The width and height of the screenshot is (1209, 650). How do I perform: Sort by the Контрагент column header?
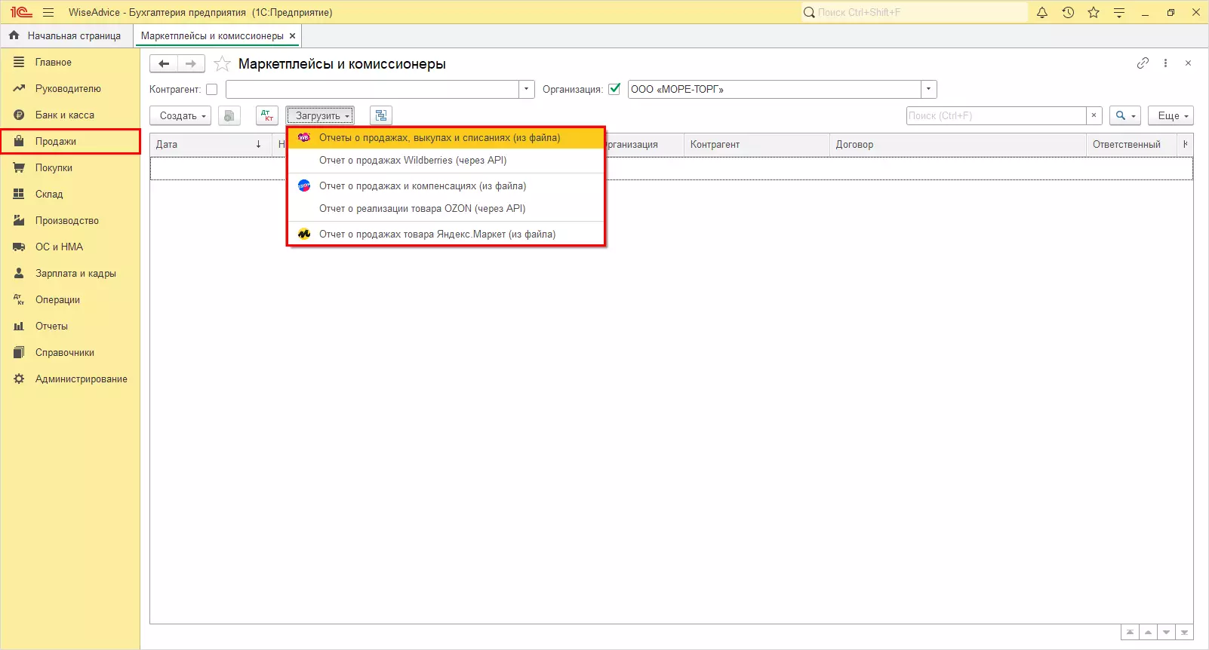coord(757,144)
